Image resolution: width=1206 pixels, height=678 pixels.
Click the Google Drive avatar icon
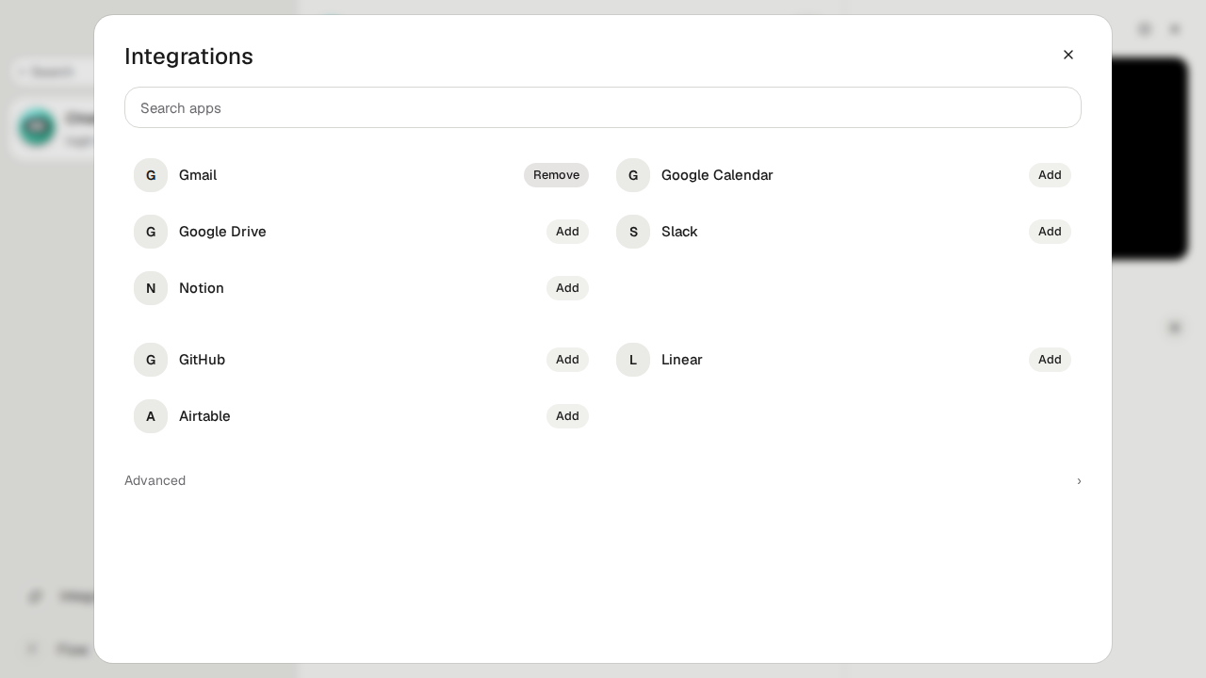tap(151, 232)
